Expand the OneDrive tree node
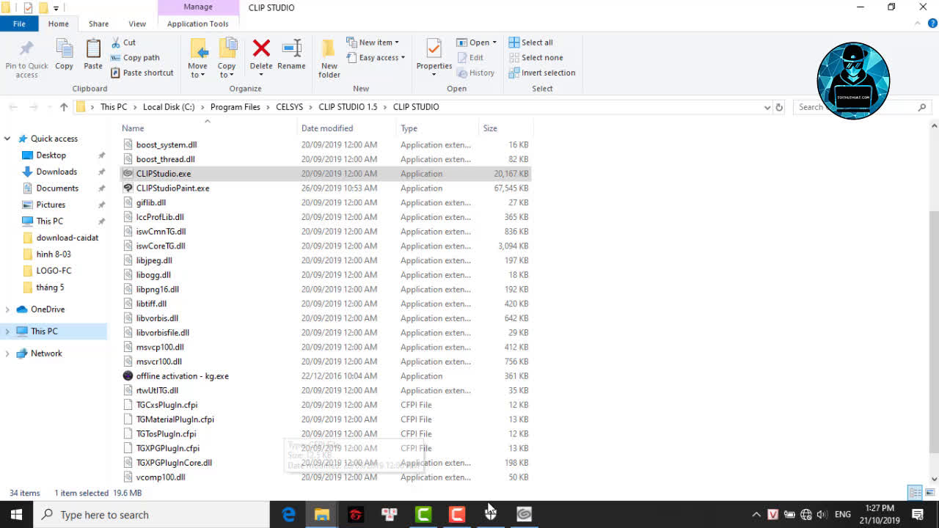 pyautogui.click(x=8, y=309)
